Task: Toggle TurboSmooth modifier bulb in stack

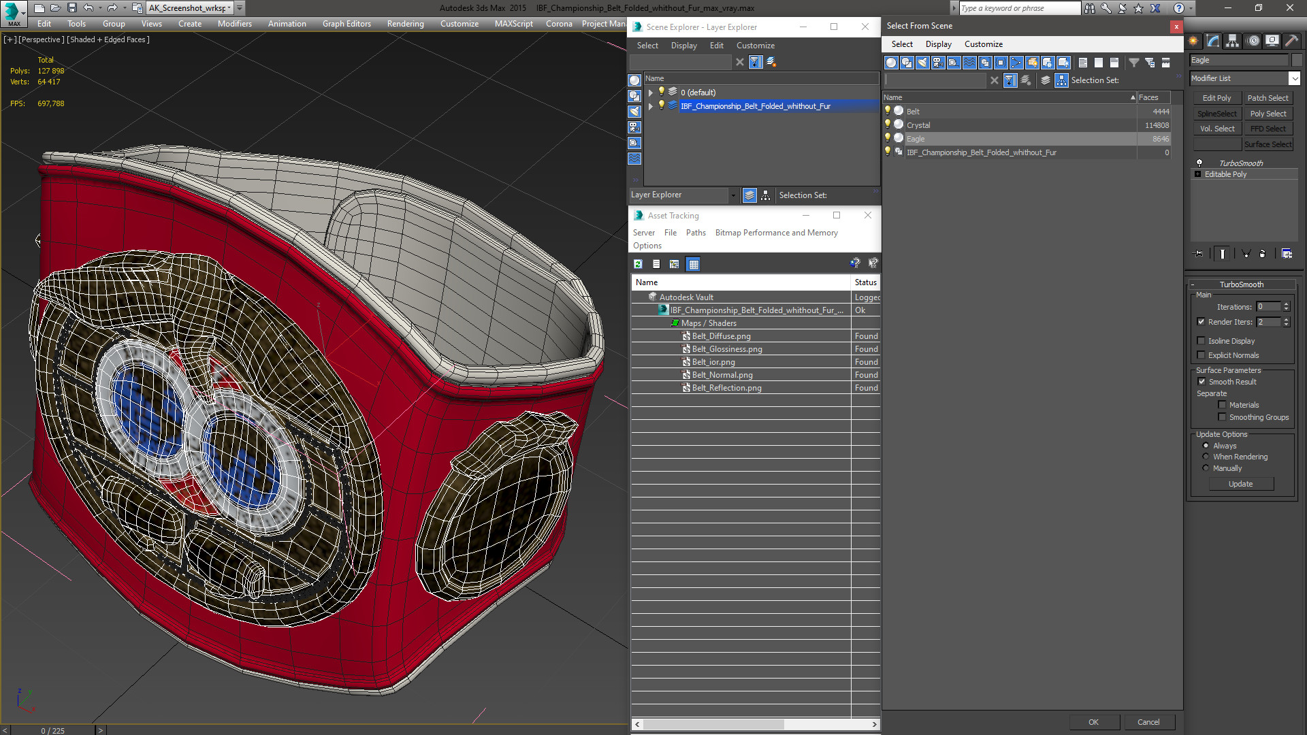Action: click(x=1199, y=163)
